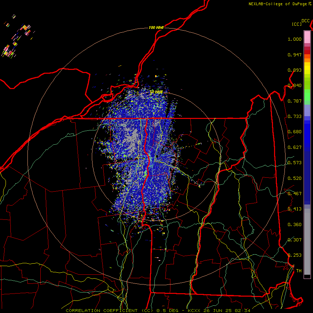Select the 0.307 legend value

point(295,240)
